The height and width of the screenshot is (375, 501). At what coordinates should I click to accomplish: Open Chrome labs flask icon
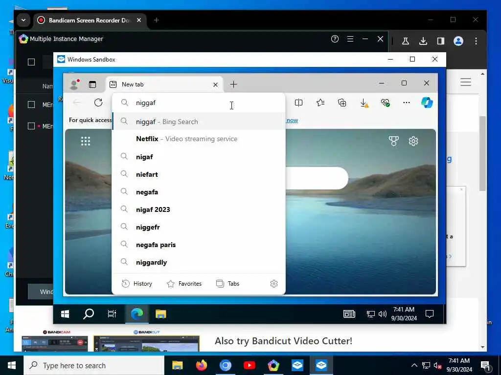406,41
